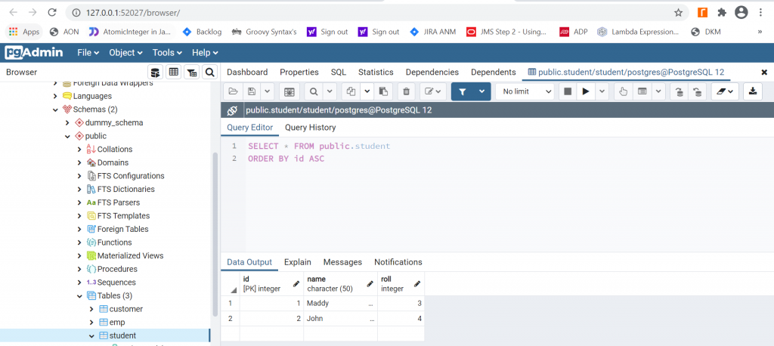Viewport: 774px width, 346px height.
Task: Click the Browser search objects icon
Action: (210, 73)
